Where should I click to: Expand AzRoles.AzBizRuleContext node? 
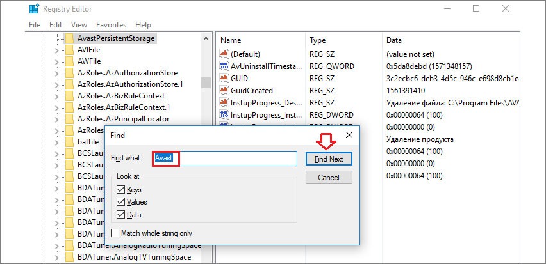57,96
